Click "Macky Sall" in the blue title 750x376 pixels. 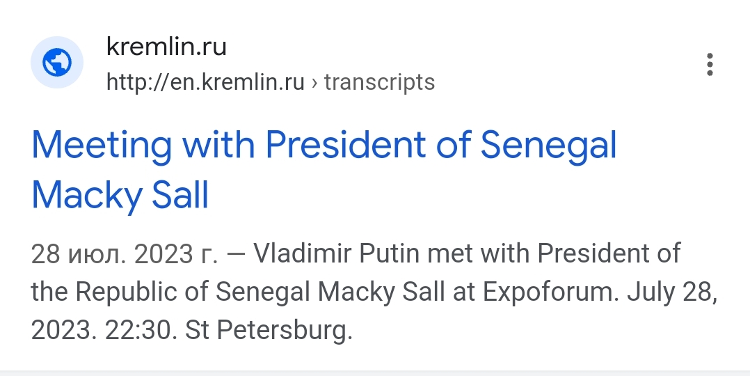120,196
